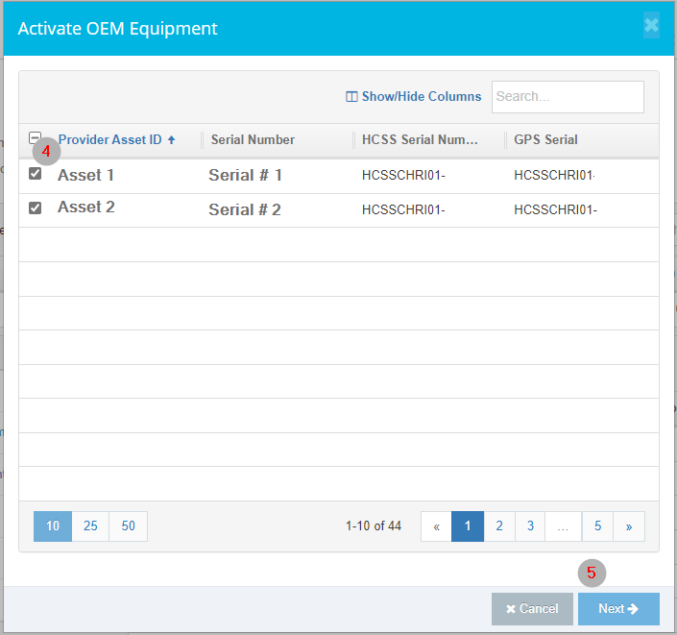Sort by GPS Serial column header

(x=545, y=139)
